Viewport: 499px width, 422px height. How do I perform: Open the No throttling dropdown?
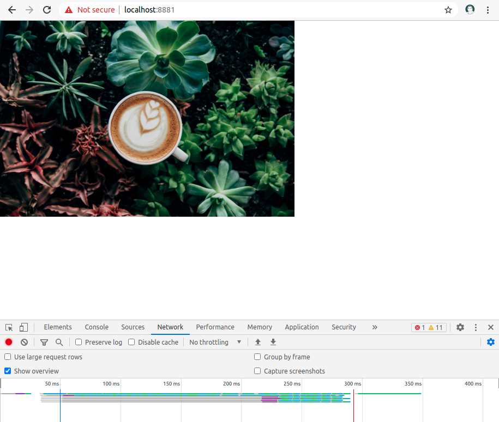[214, 342]
